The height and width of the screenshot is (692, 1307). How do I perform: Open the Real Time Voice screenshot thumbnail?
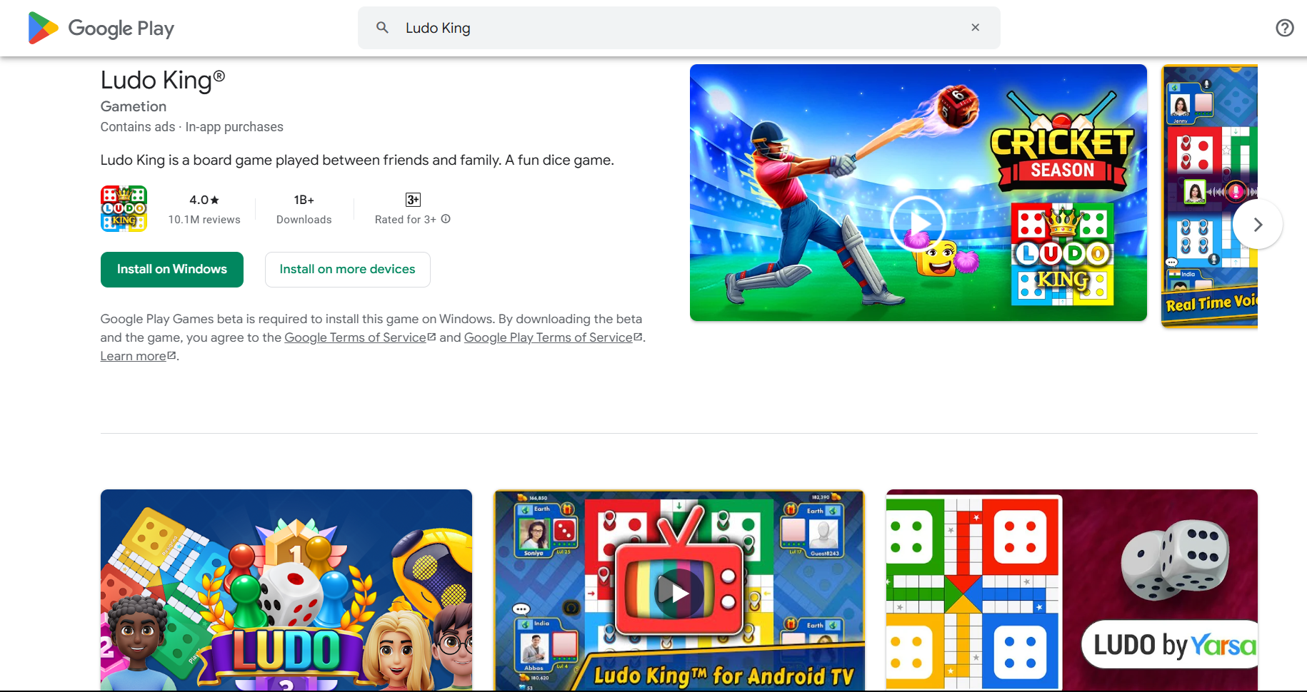(x=1210, y=195)
